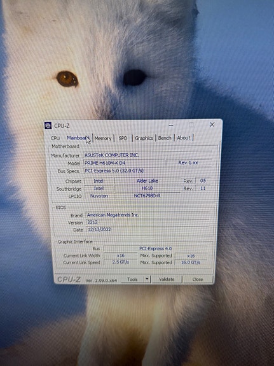Close CPU-Z with the X icon
The image size is (274, 366).
click(x=212, y=125)
